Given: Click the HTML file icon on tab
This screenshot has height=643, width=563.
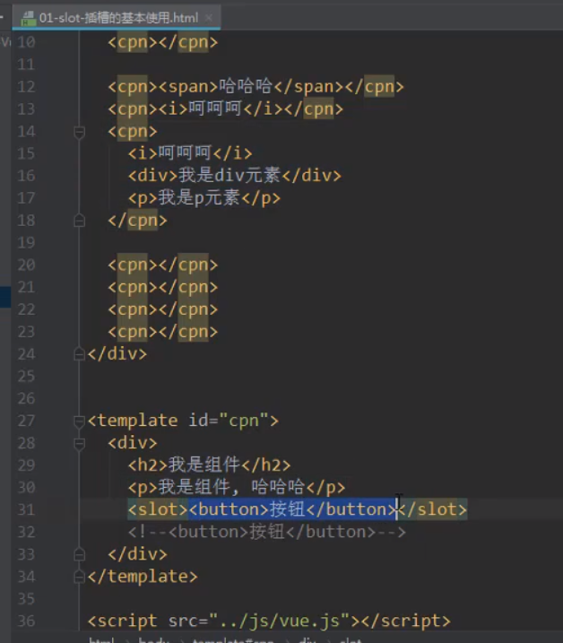Looking at the screenshot, I should pos(29,18).
